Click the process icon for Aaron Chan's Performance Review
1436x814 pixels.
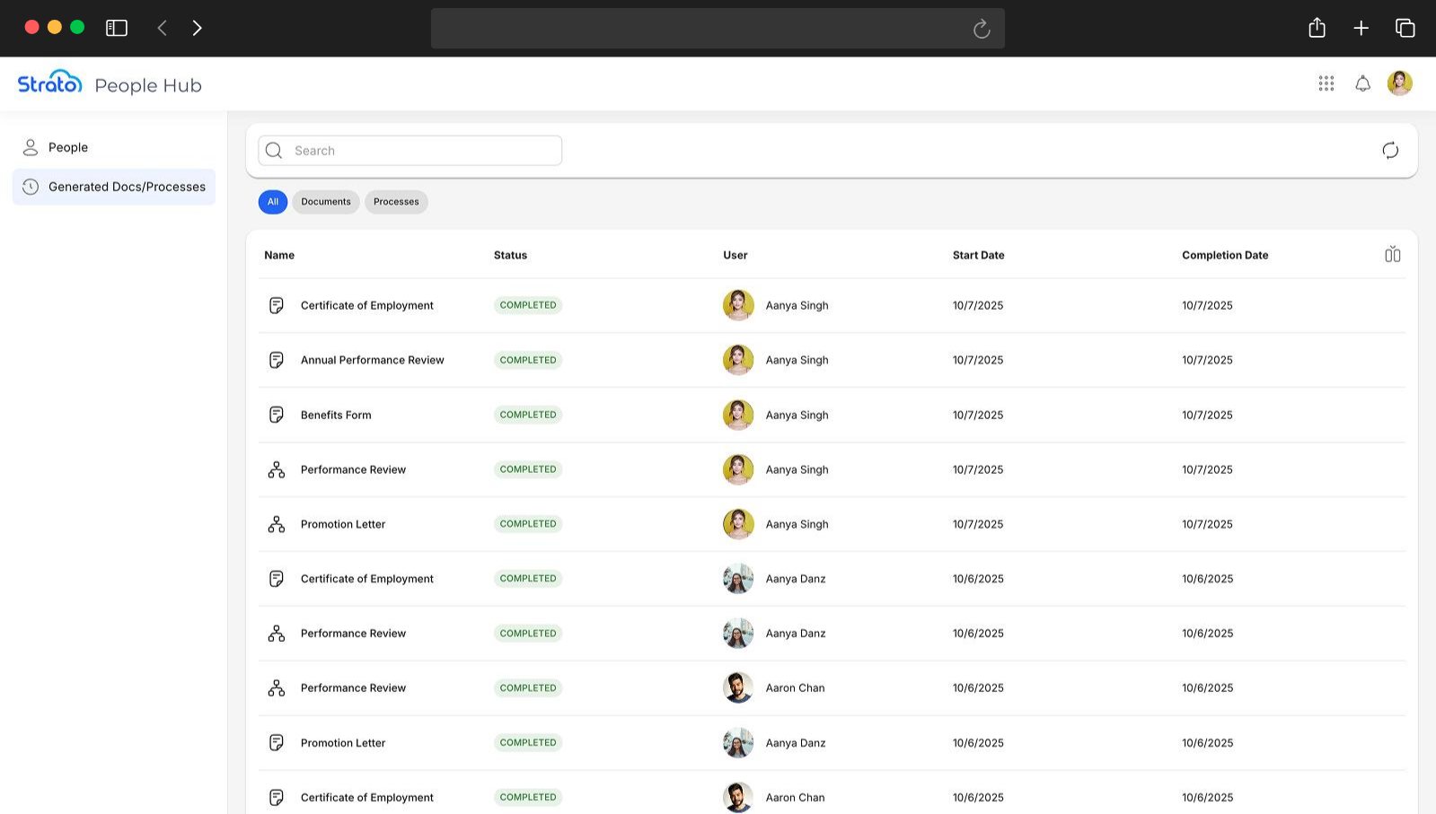[x=277, y=688]
